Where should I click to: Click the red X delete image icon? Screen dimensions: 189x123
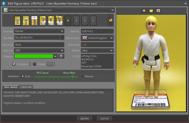tap(158, 11)
